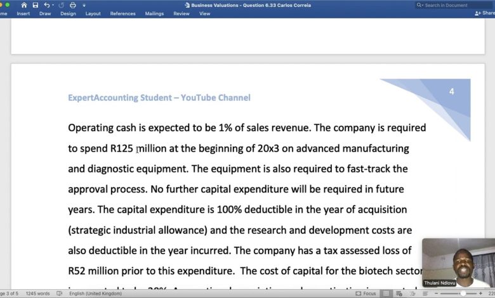Print the document using printer icon
The width and height of the screenshot is (495, 298).
point(74,5)
